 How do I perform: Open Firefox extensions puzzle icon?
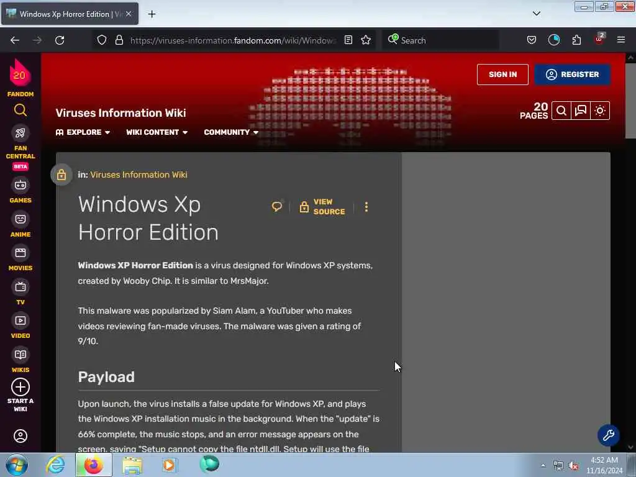(576, 40)
